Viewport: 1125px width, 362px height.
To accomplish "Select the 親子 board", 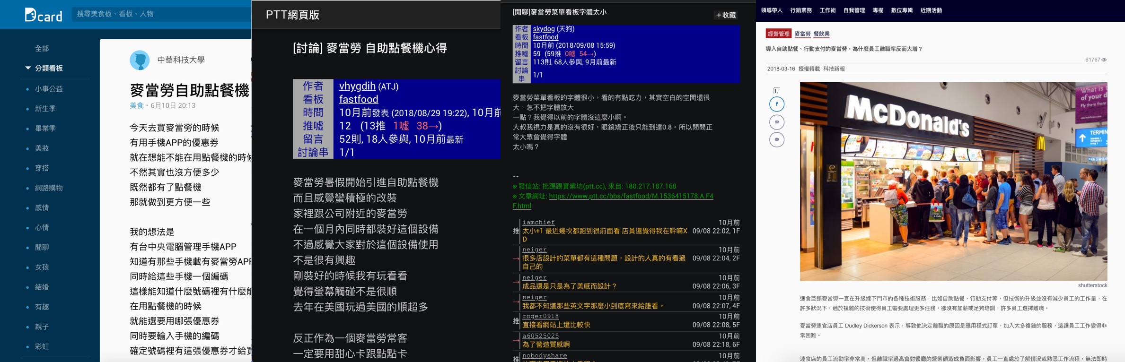I will 42,327.
